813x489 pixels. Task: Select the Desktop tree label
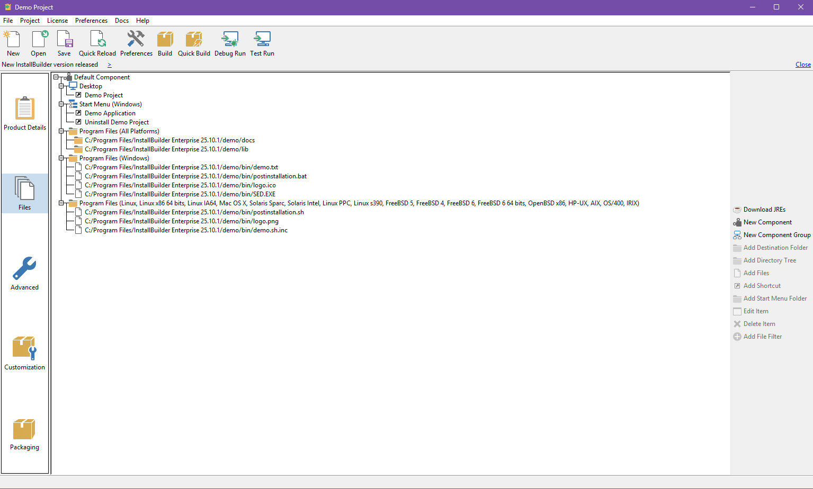pos(91,86)
